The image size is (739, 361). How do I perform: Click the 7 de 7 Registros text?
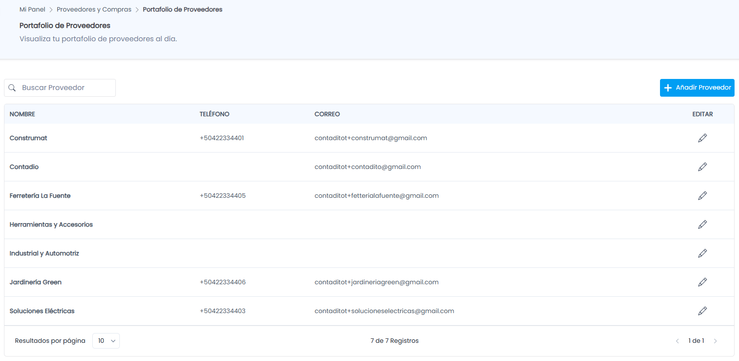coord(395,341)
